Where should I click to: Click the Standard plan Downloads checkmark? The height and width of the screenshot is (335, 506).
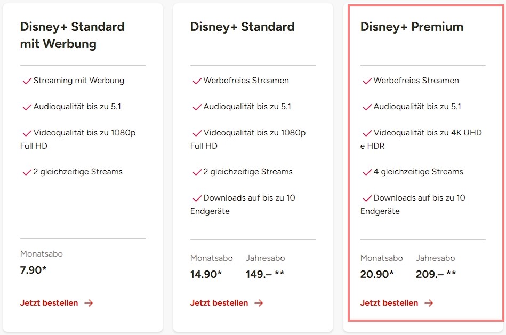pos(197,198)
